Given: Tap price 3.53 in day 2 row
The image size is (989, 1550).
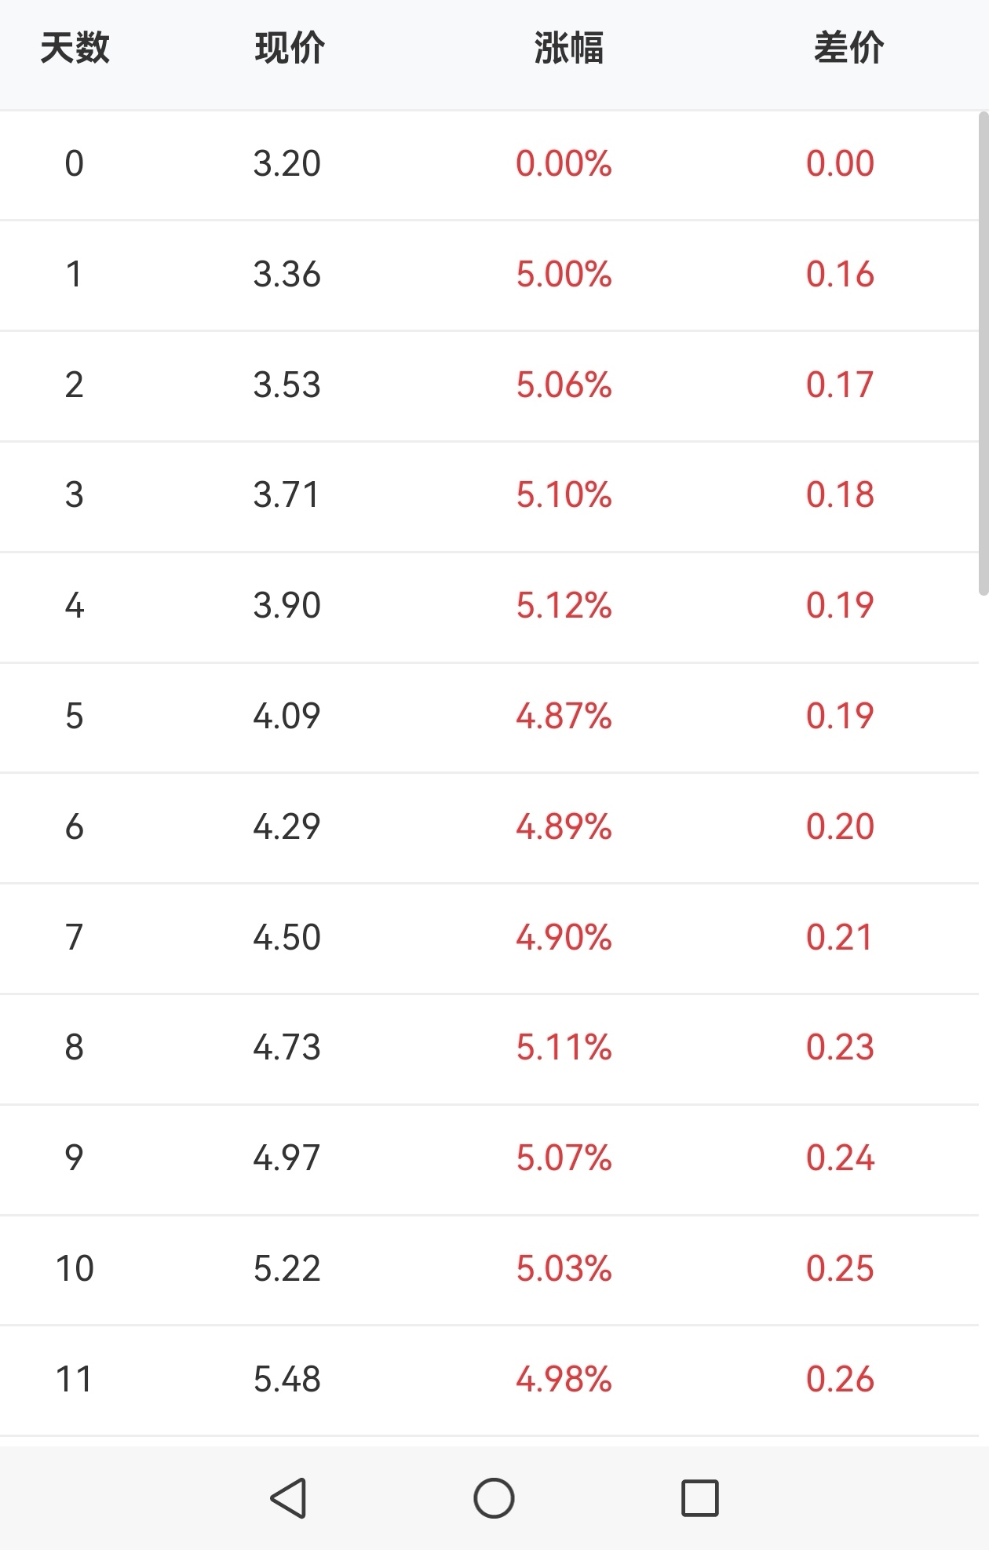Looking at the screenshot, I should 286,385.
